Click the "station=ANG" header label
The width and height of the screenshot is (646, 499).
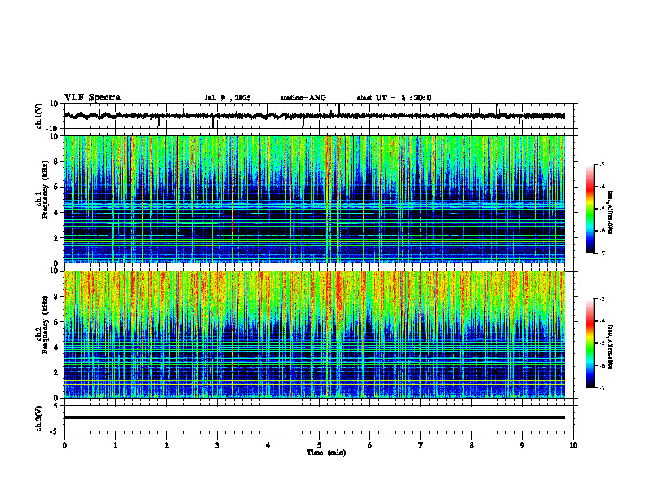click(303, 98)
